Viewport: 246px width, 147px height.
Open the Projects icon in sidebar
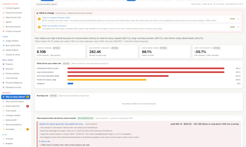(3, 64)
